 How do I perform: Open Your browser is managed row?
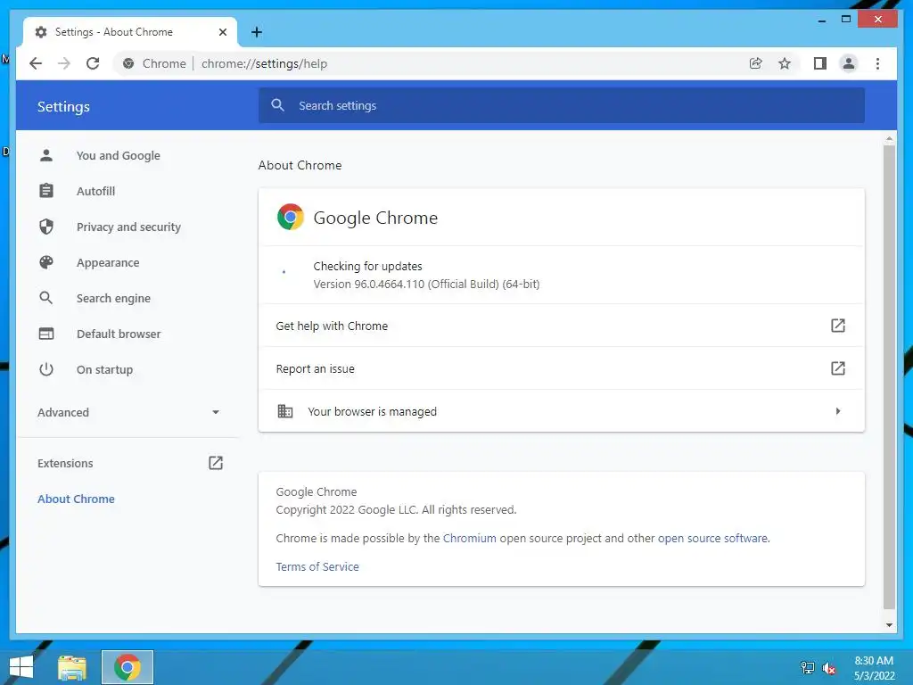562,411
